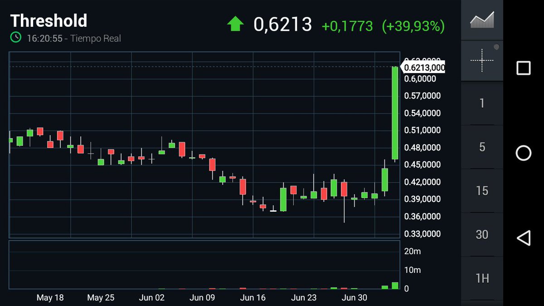Click the current price 0,6213
The height and width of the screenshot is (306, 544).
(x=282, y=24)
